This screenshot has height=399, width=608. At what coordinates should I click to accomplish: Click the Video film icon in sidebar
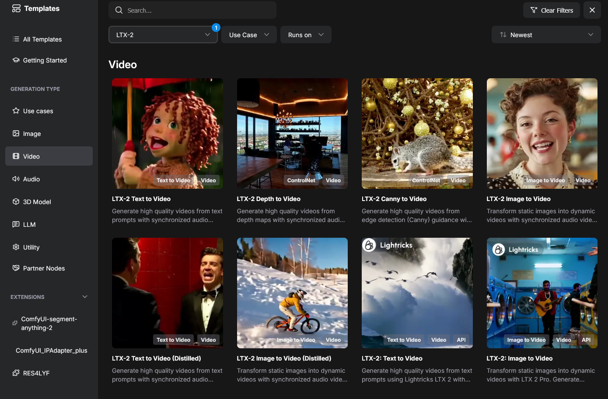click(x=16, y=156)
